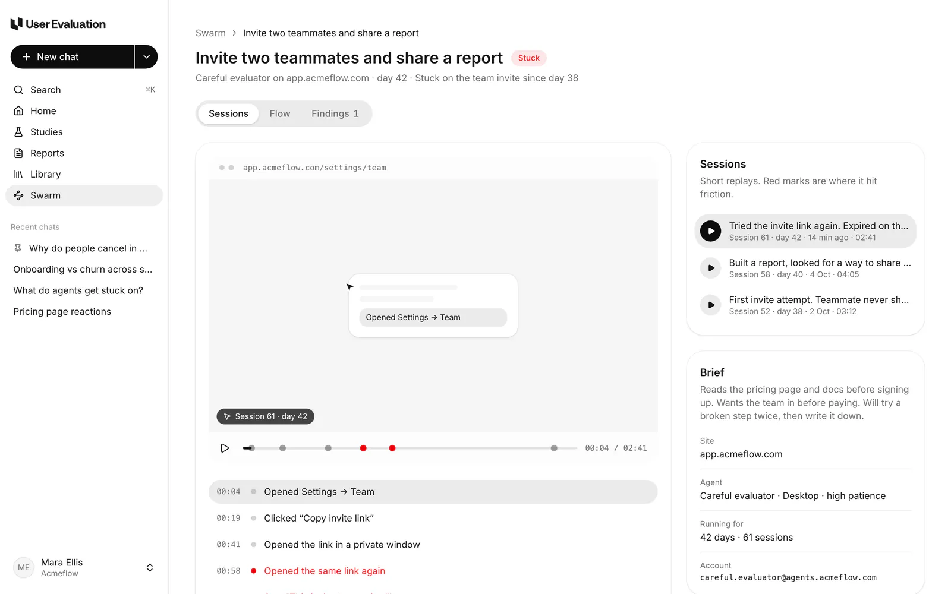The width and height of the screenshot is (951, 594).
Task: Play the session replay video
Action: [225, 448]
